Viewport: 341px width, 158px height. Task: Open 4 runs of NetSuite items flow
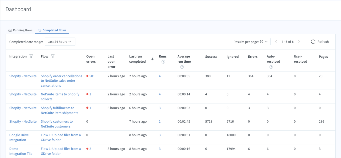(x=160, y=94)
